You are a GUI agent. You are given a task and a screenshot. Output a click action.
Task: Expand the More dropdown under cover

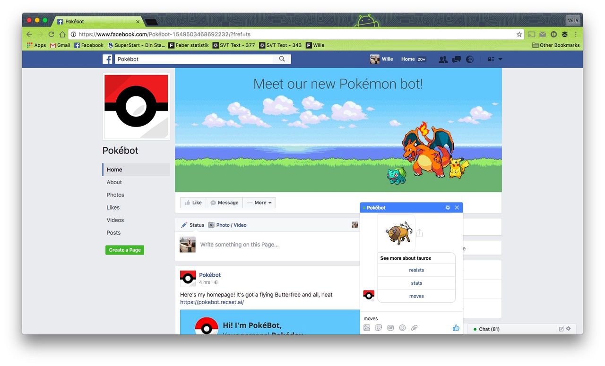(259, 203)
